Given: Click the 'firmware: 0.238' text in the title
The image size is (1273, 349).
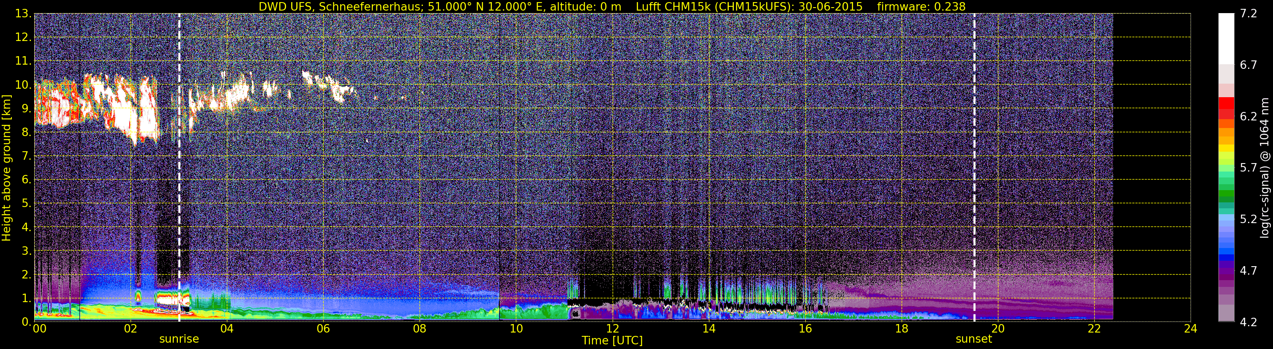Looking at the screenshot, I should click(x=921, y=6).
